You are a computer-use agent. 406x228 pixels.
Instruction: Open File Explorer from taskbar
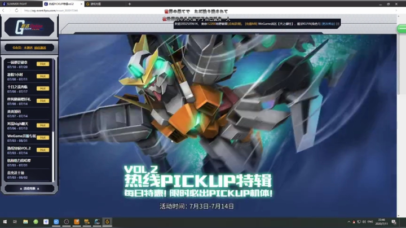[x=25, y=222]
